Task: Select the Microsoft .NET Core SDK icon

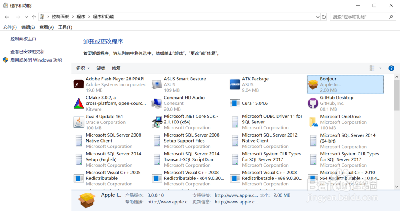Action: [157, 122]
